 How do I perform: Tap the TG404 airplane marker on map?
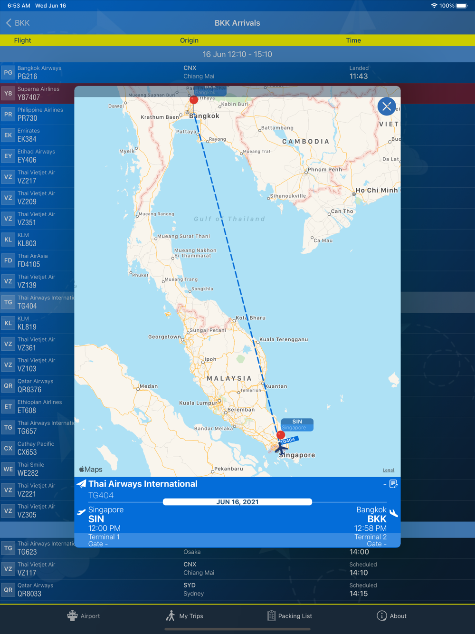pos(281,447)
